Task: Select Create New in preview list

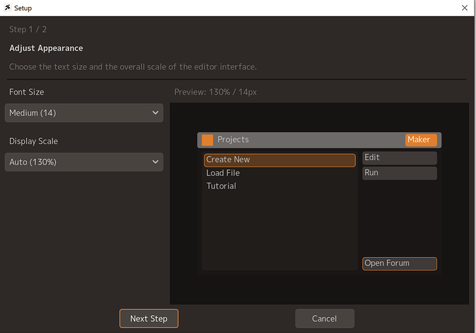Action: (279, 160)
